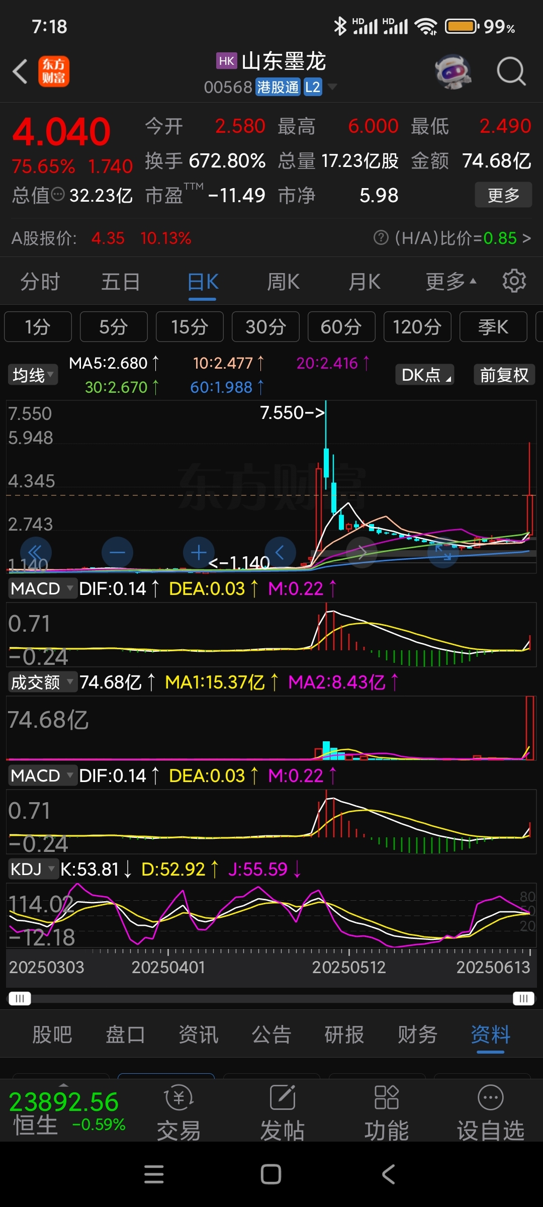Image resolution: width=543 pixels, height=1207 pixels.
Task: Open the Eastmoney logo icon
Action: [54, 71]
